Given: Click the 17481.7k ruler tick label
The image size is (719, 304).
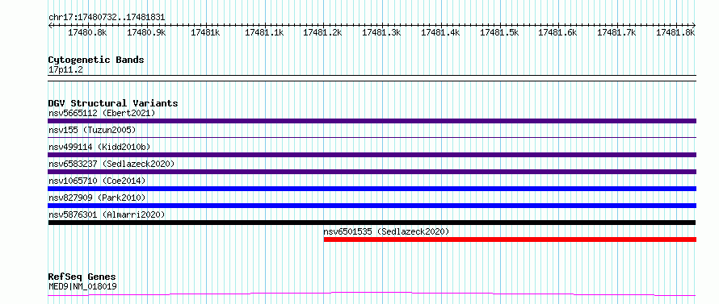Looking at the screenshot, I should coord(616,32).
